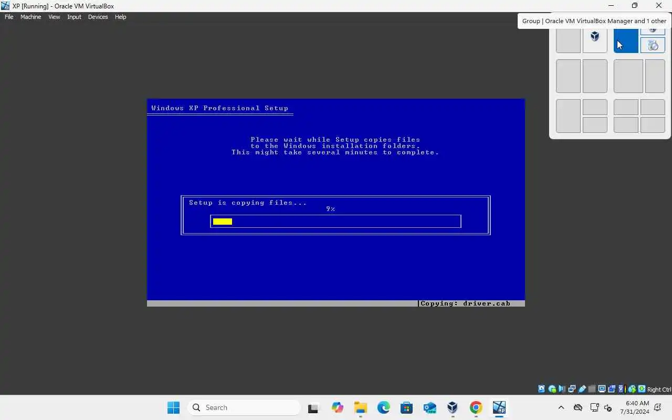Click the optical drive status icon

point(552,389)
